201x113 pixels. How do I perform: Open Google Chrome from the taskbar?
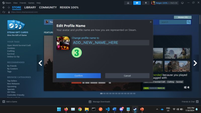click(x=80, y=109)
